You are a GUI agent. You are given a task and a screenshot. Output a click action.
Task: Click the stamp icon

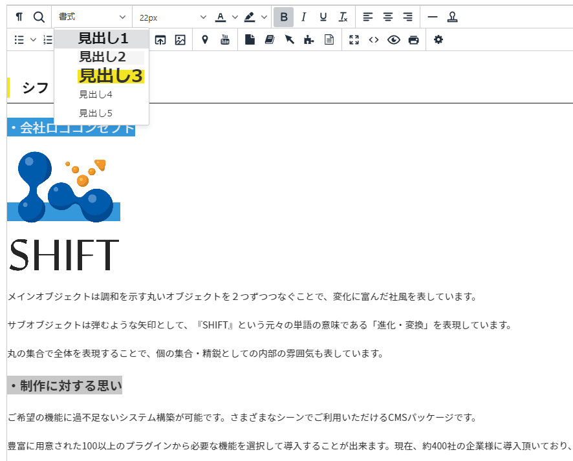tap(453, 17)
